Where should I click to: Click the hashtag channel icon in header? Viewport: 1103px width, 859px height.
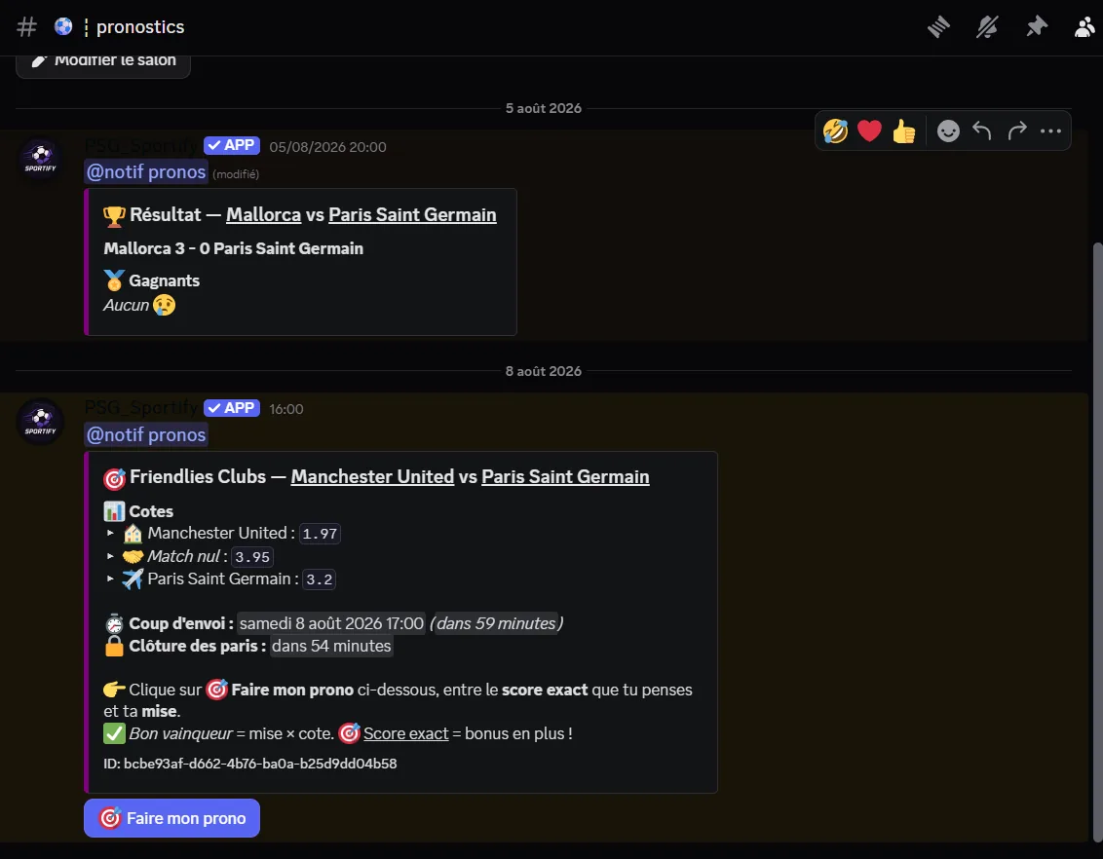[26, 26]
